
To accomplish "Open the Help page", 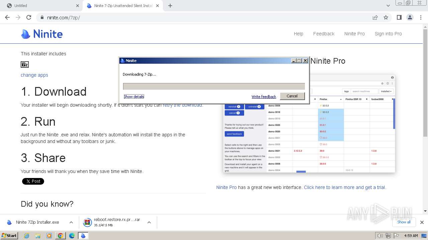I will coord(298,34).
